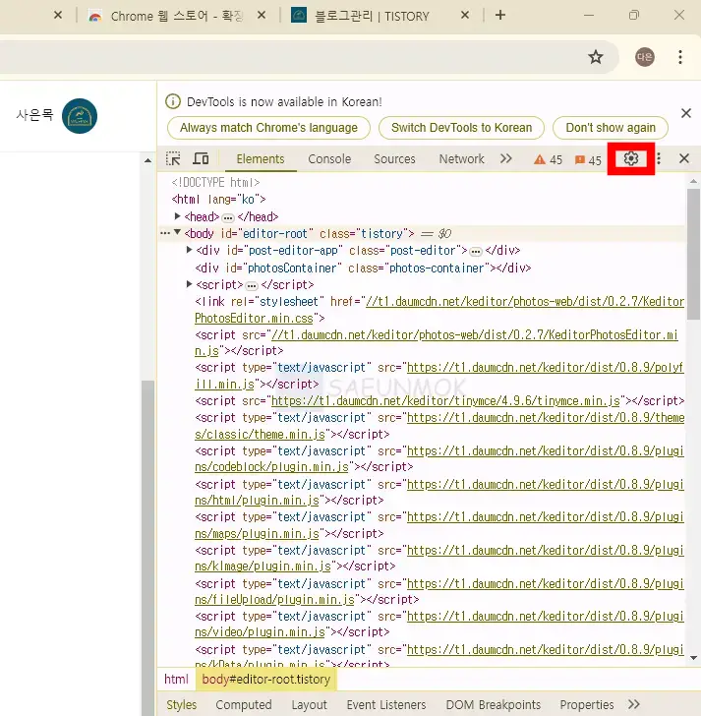
Task: Select body#editor-root.tistory breadcrumb
Action: tap(266, 680)
